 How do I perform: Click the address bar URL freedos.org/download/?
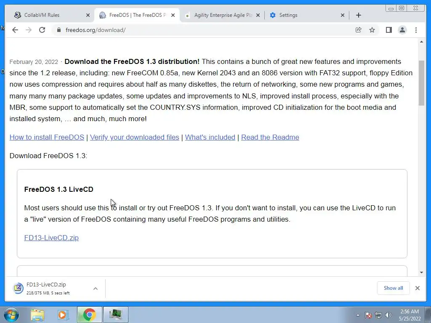[x=96, y=30]
